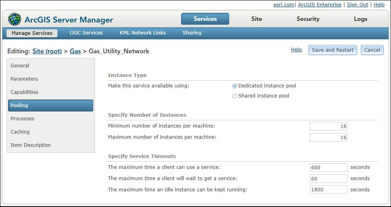Navigate to Site (root) breadcrumb

coord(47,51)
